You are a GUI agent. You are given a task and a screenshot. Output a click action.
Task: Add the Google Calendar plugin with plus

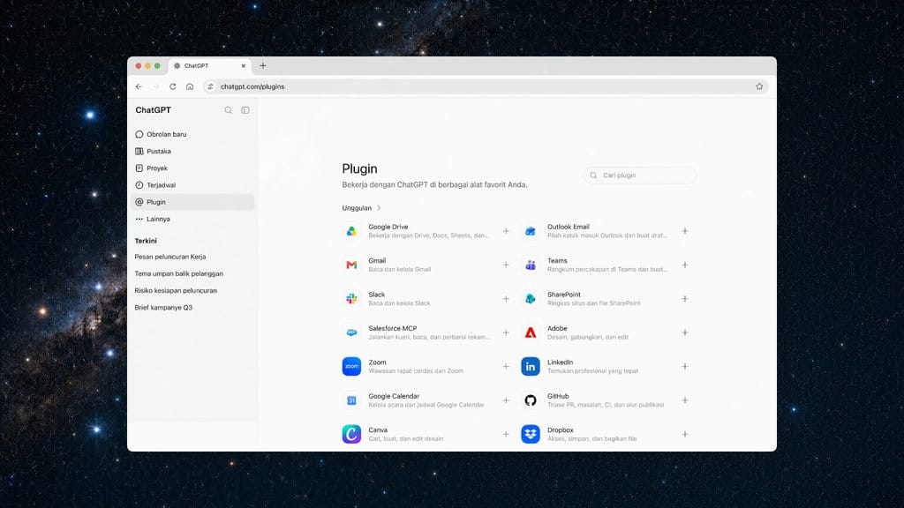506,400
